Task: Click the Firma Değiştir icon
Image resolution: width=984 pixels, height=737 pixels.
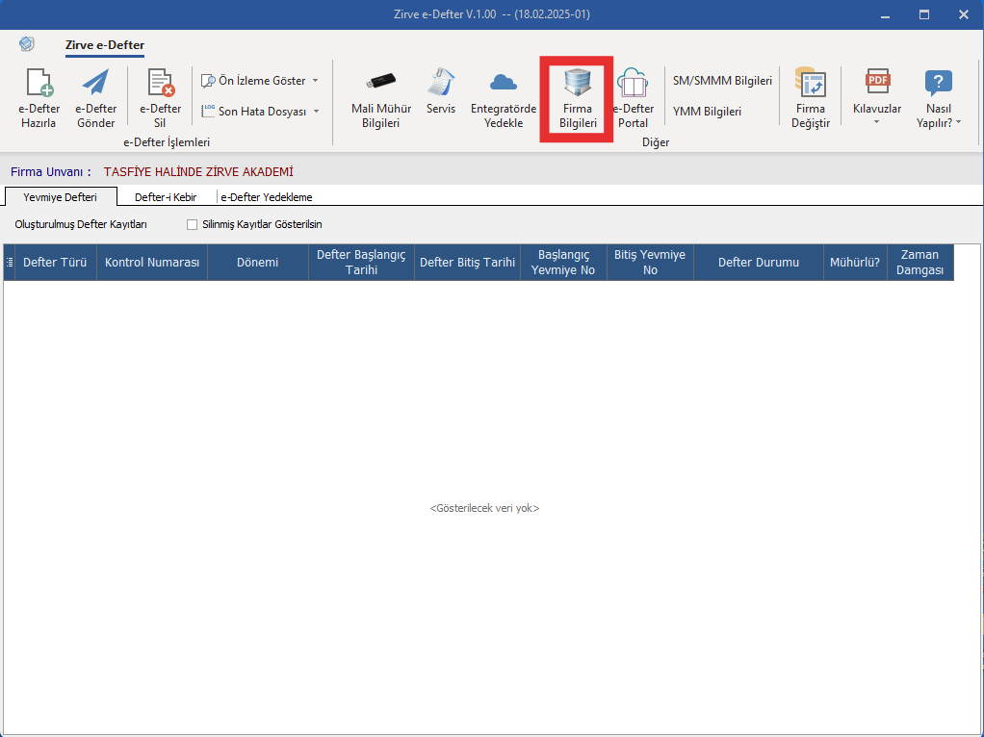Action: (810, 83)
